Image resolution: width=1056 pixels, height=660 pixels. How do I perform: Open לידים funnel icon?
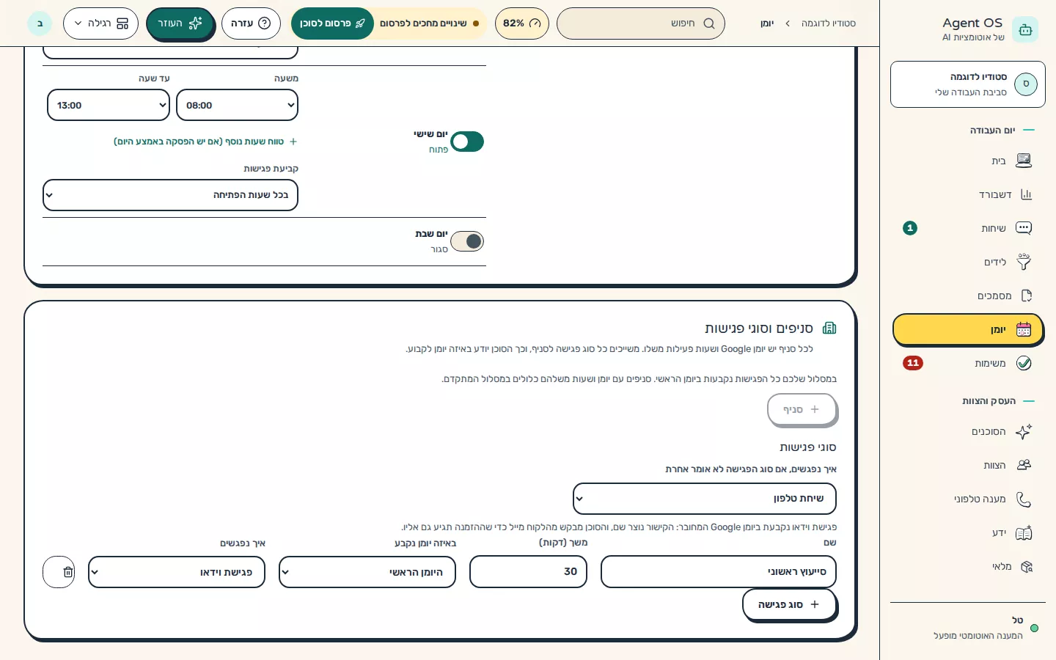[x=1024, y=262]
